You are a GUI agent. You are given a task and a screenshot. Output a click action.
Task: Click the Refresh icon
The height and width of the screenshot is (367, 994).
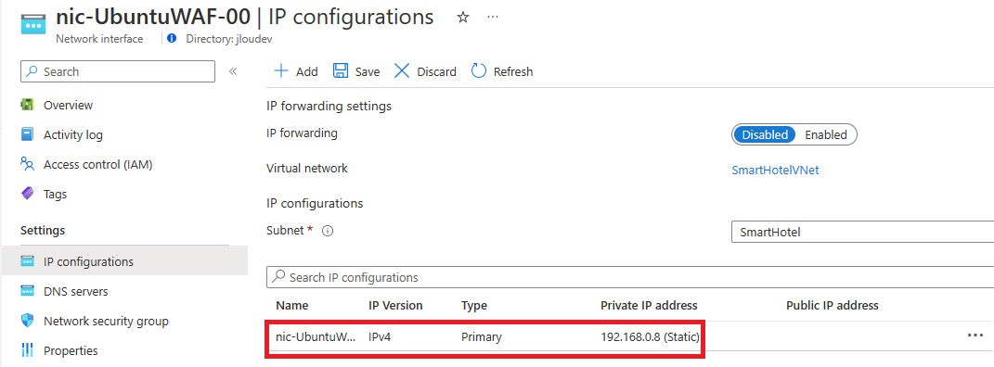pyautogui.click(x=479, y=70)
